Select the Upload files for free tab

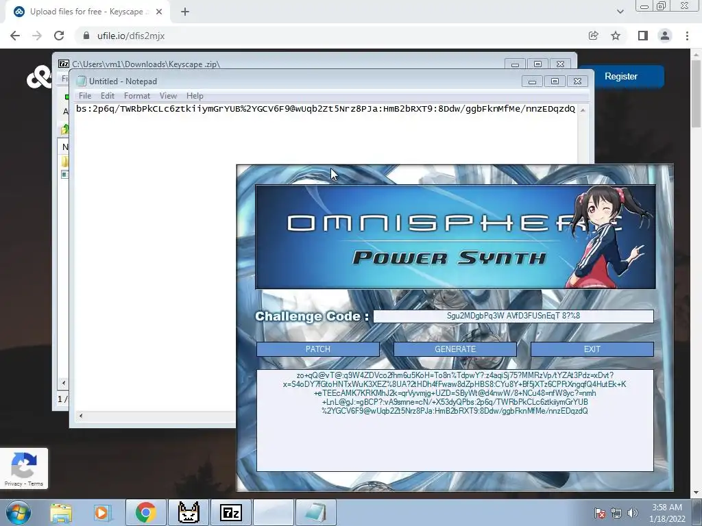pyautogui.click(x=86, y=12)
